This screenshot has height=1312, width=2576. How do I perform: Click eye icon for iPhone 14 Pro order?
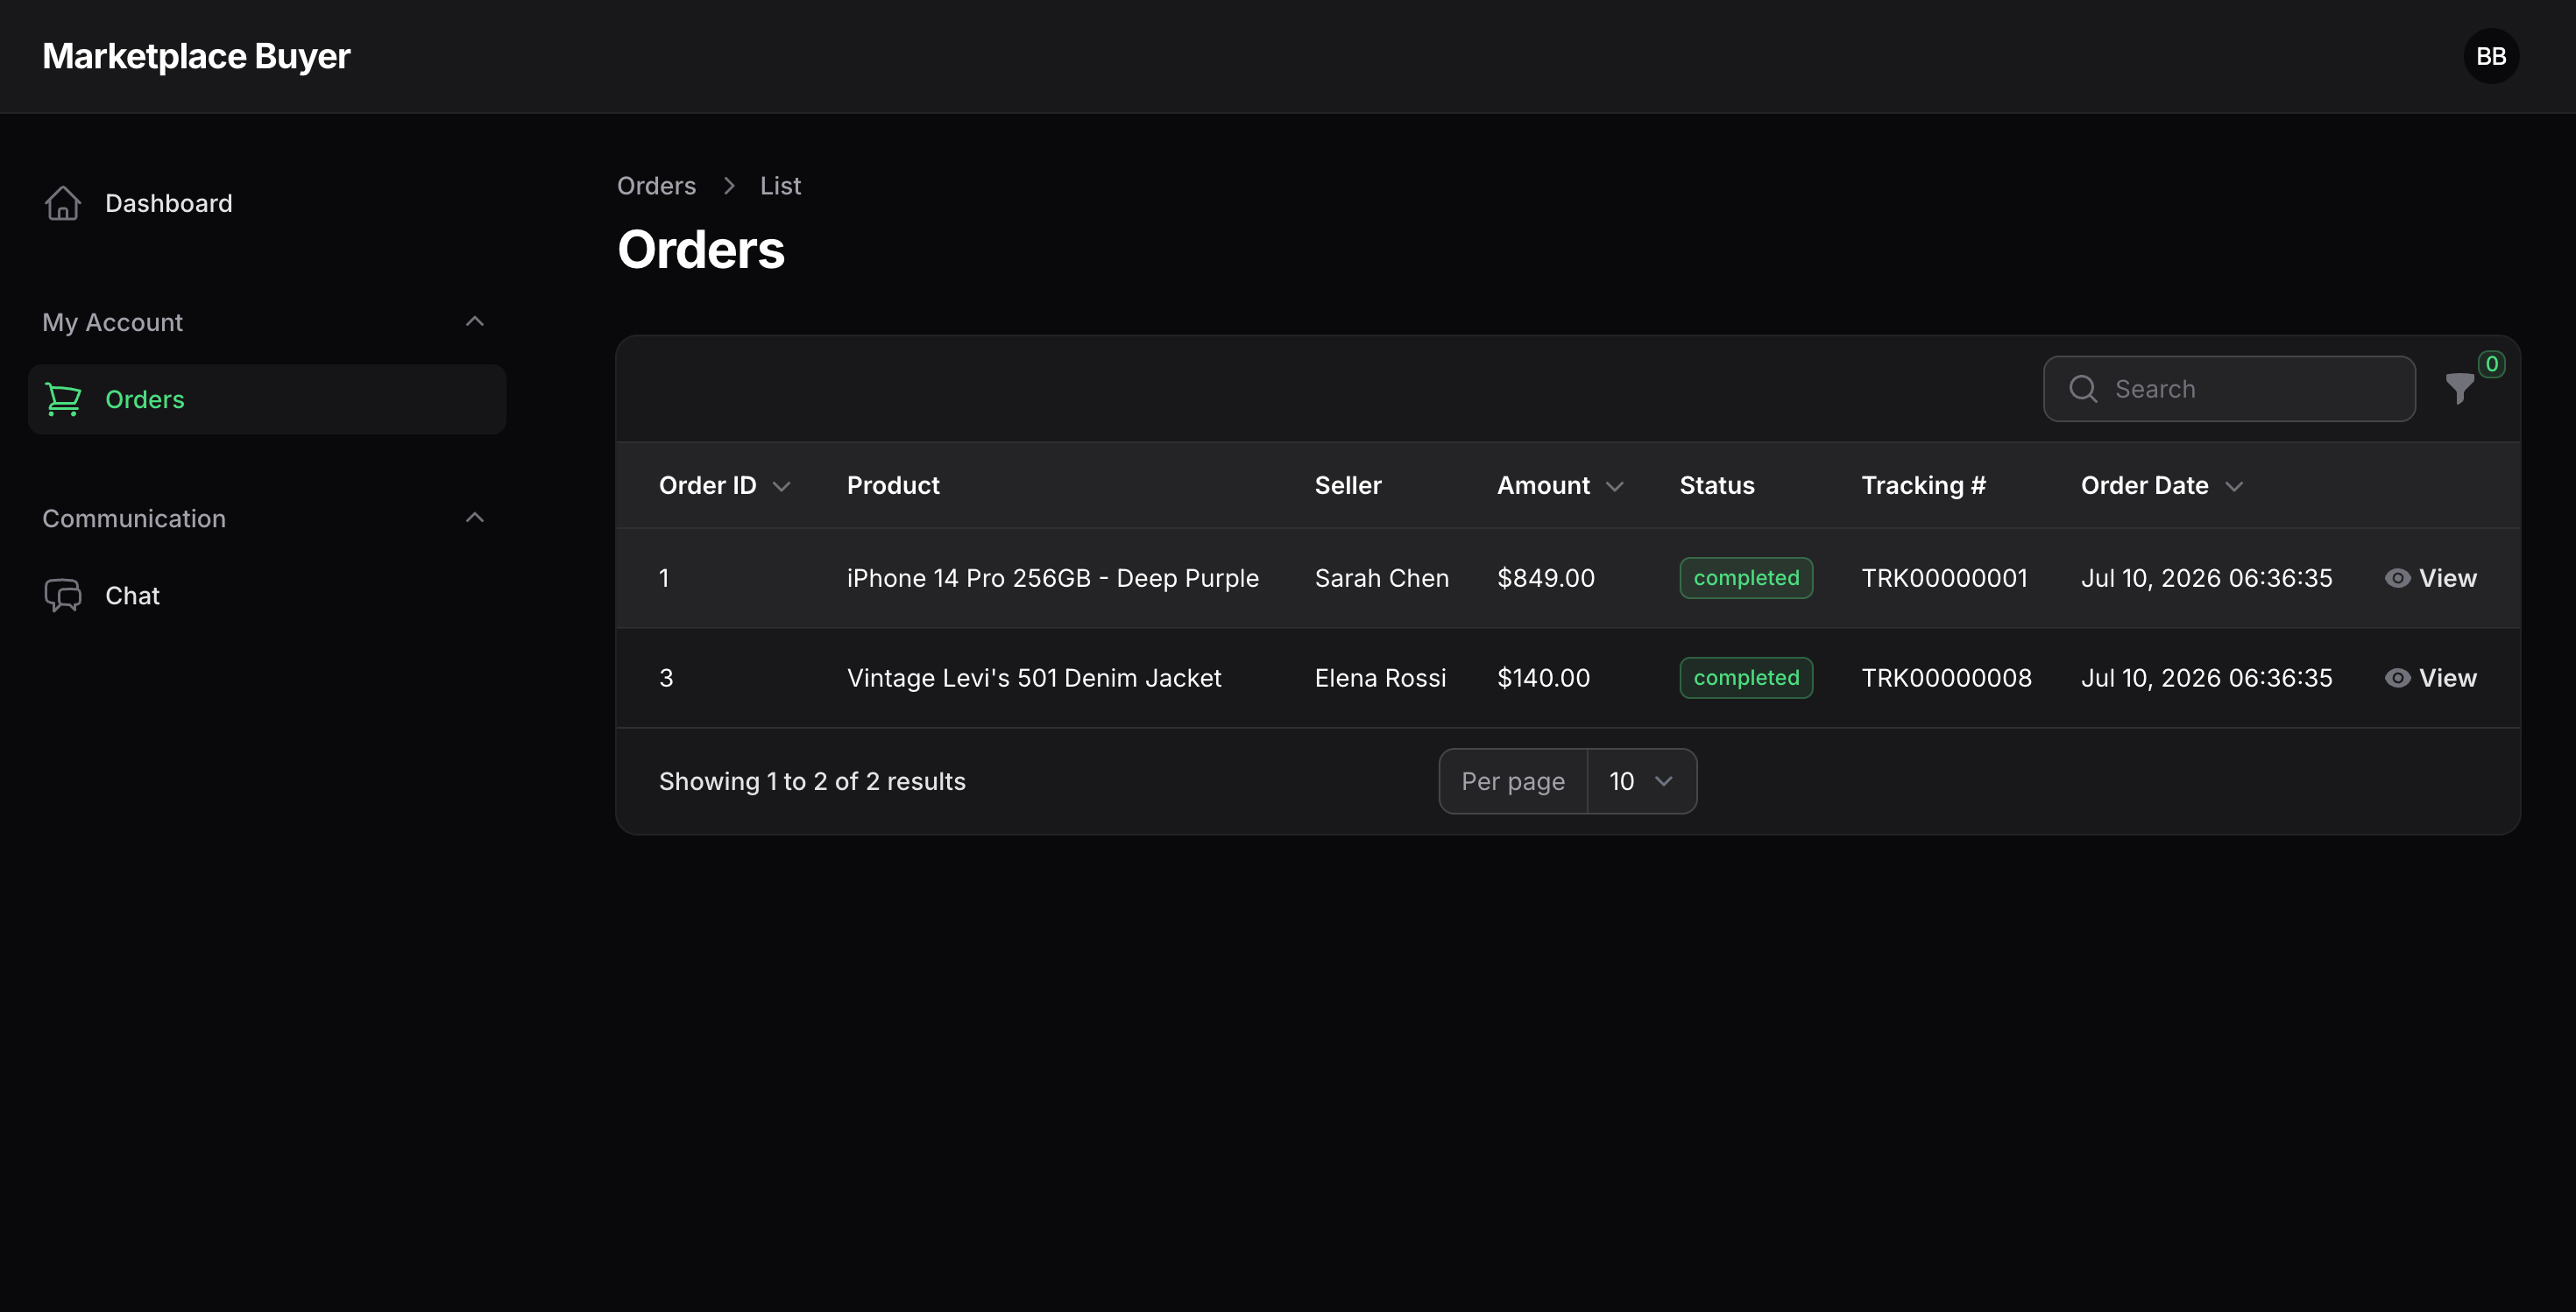tap(2397, 579)
